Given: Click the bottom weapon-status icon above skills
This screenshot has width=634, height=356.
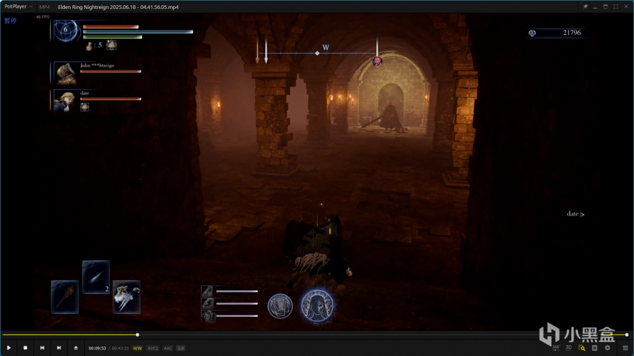Looking at the screenshot, I should click(208, 316).
